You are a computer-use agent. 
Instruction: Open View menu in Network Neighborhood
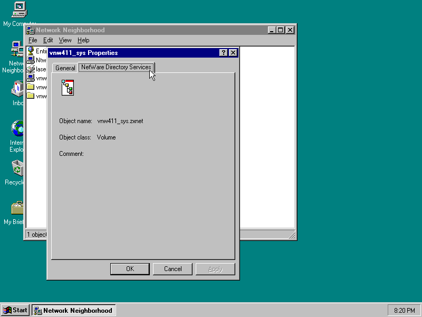pos(65,40)
